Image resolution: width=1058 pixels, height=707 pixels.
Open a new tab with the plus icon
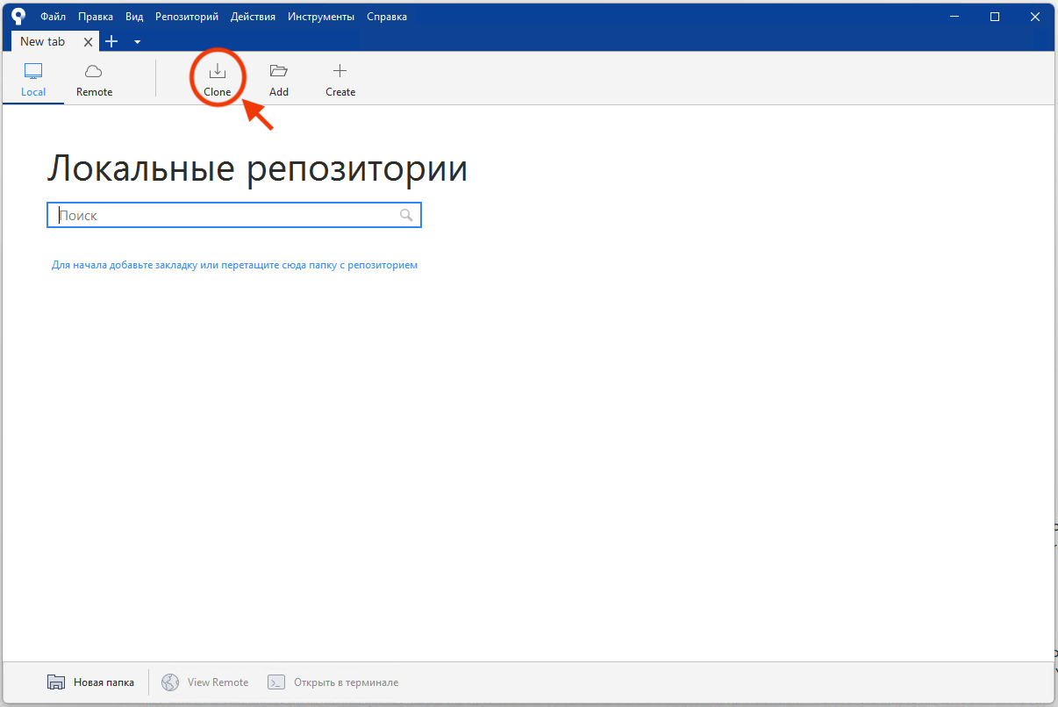point(111,41)
